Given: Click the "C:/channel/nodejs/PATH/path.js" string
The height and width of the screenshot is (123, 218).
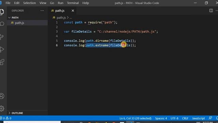Looking at the screenshot, I should tap(127, 31).
